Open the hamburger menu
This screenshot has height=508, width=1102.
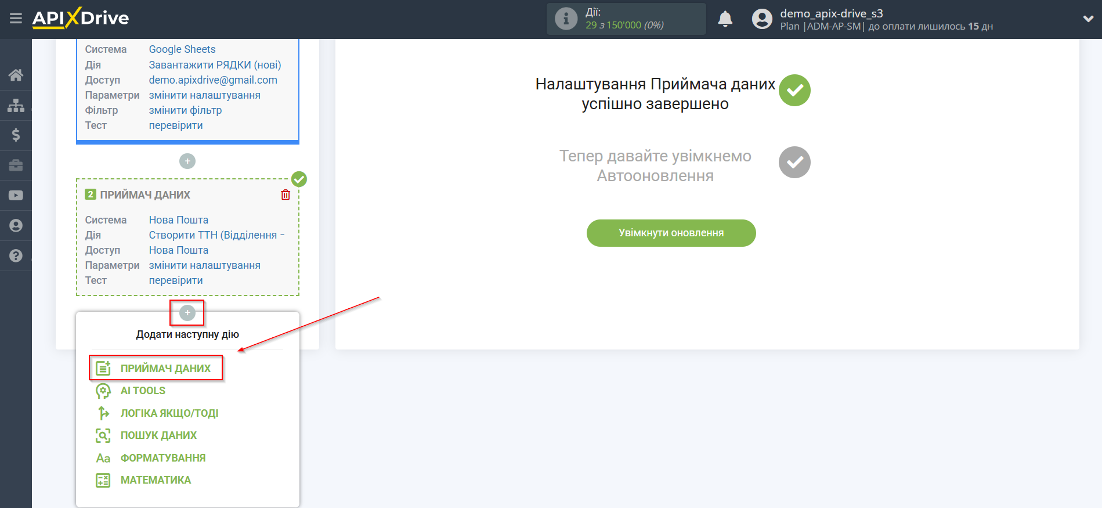click(16, 19)
